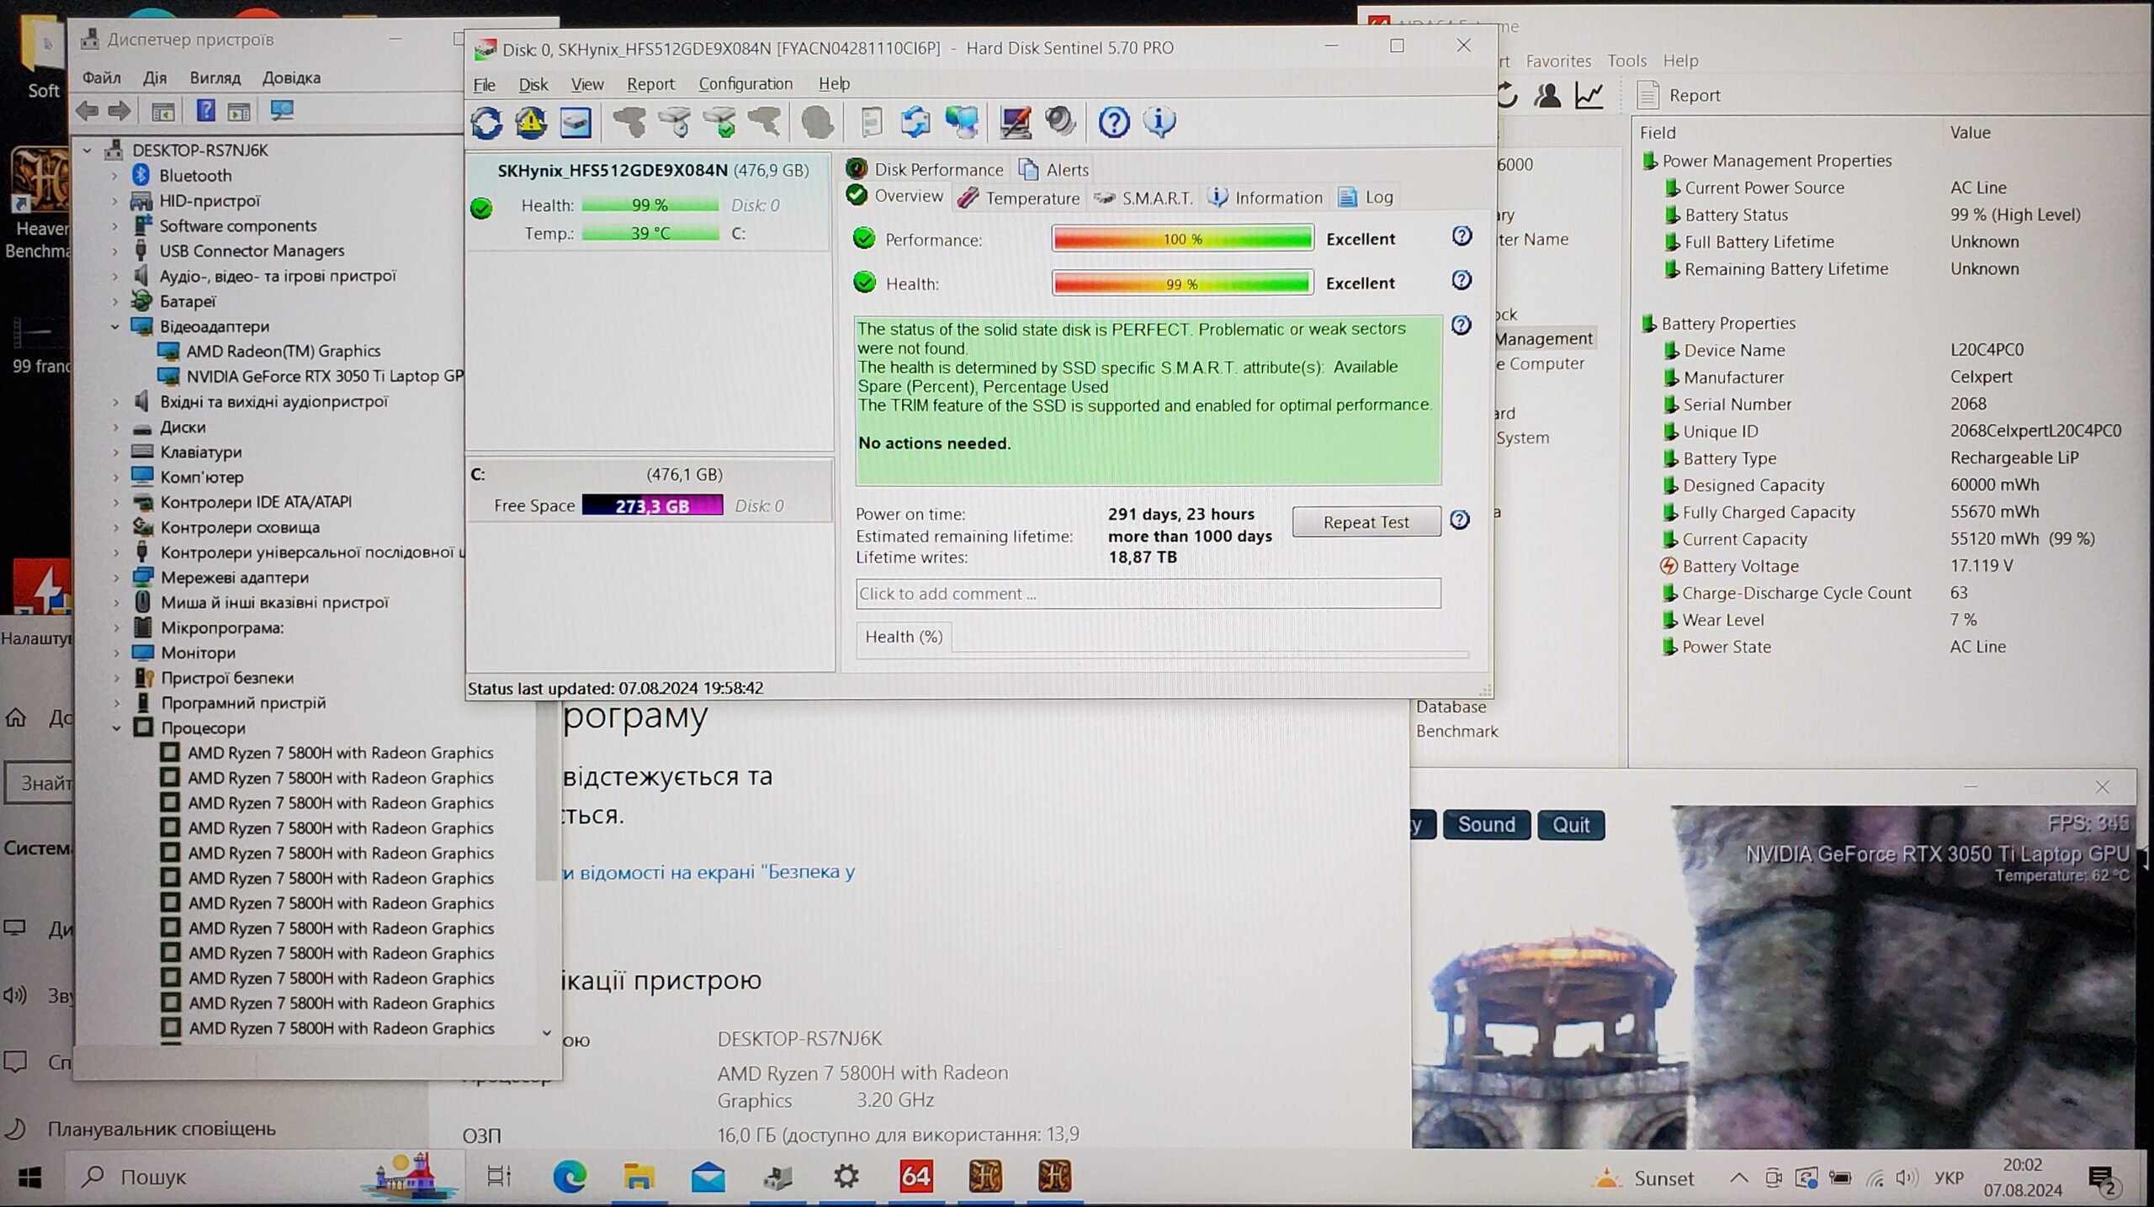Screen dimensions: 2154x1207
Task: Click the Quit button in Heaven benchmark
Action: [1570, 825]
